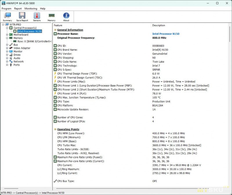Click the Number of Logical CPUs label
232x195 pixels.
pyautogui.click(x=71, y=121)
